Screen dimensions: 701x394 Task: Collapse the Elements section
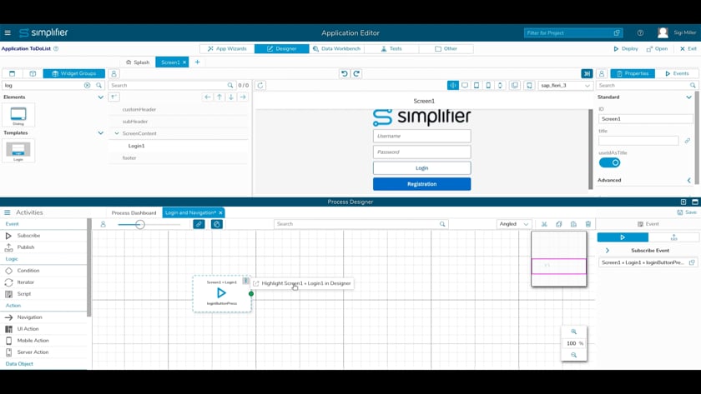(101, 97)
